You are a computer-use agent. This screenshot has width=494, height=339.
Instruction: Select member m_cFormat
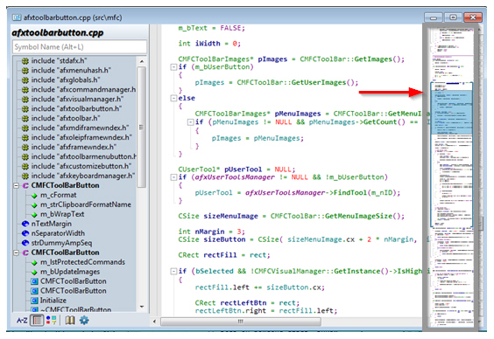coord(59,195)
